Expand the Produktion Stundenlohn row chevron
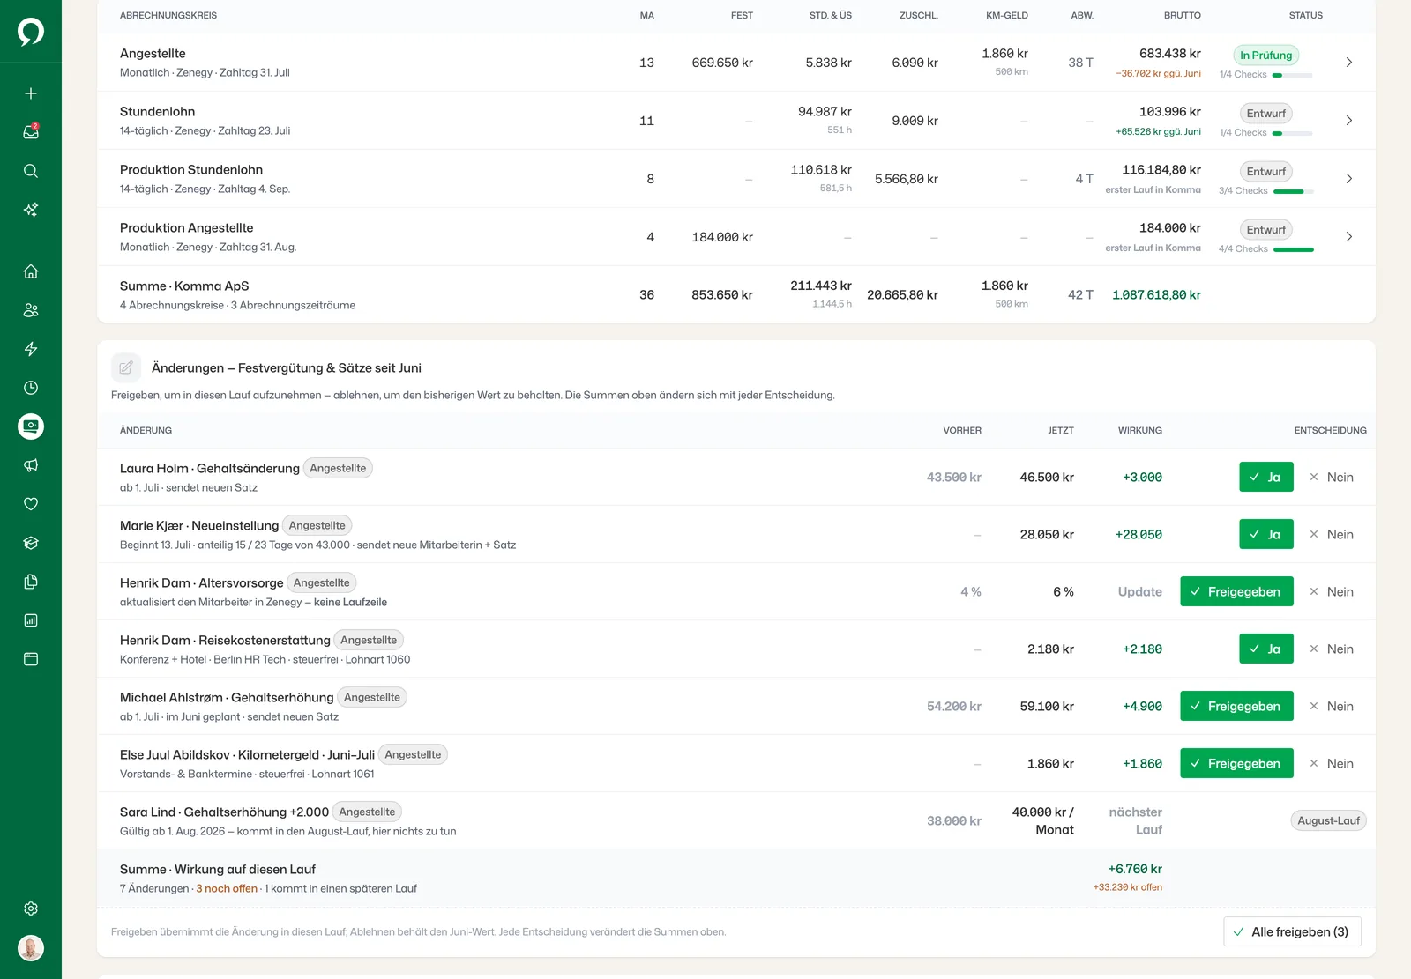 pos(1348,179)
